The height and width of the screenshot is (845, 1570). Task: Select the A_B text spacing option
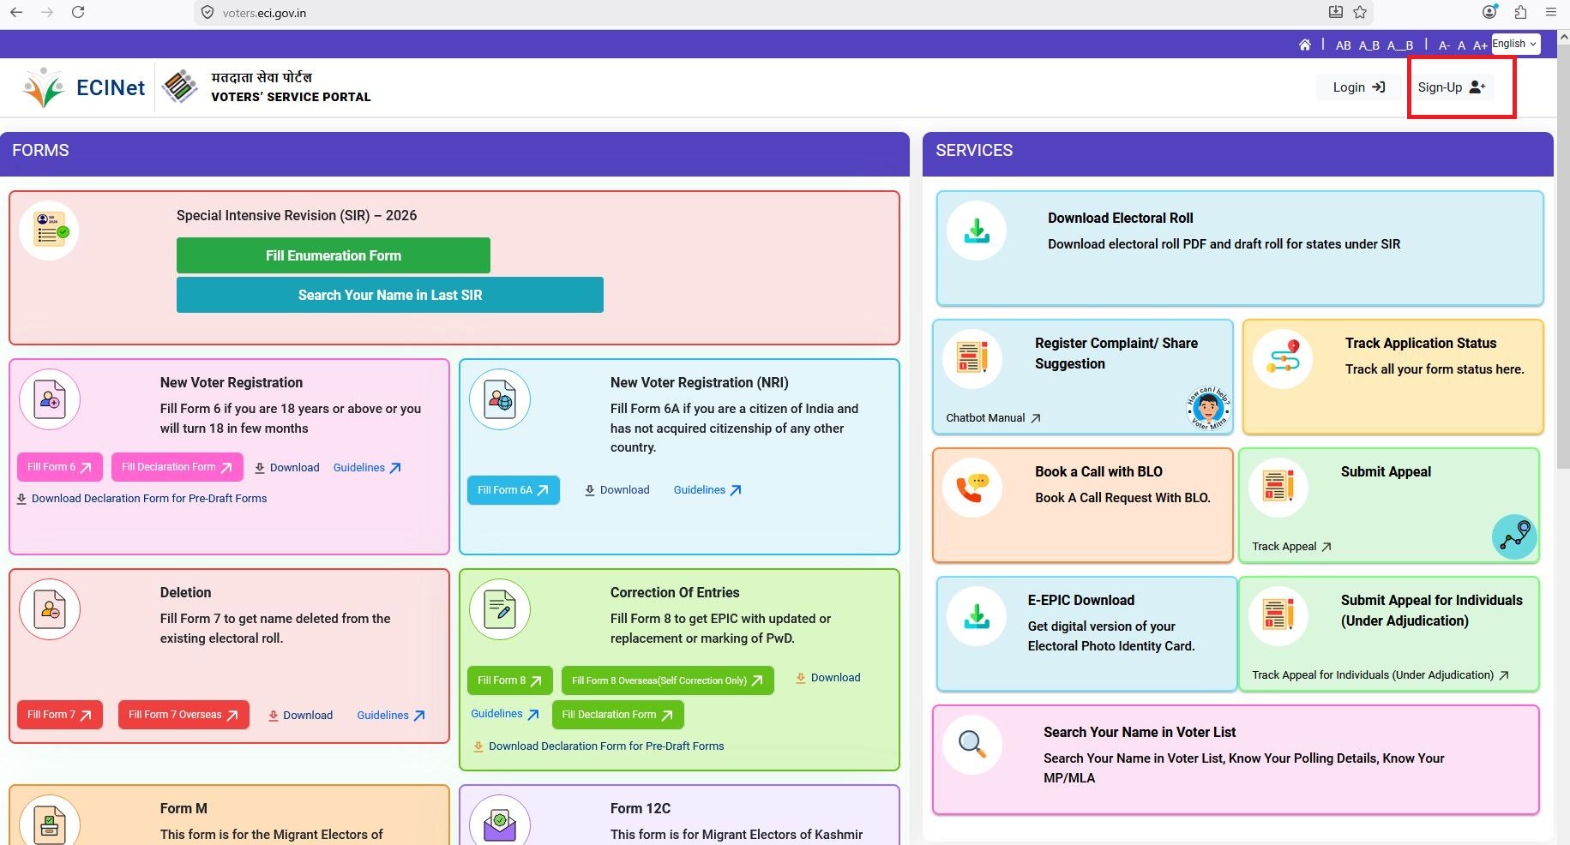tap(1369, 45)
